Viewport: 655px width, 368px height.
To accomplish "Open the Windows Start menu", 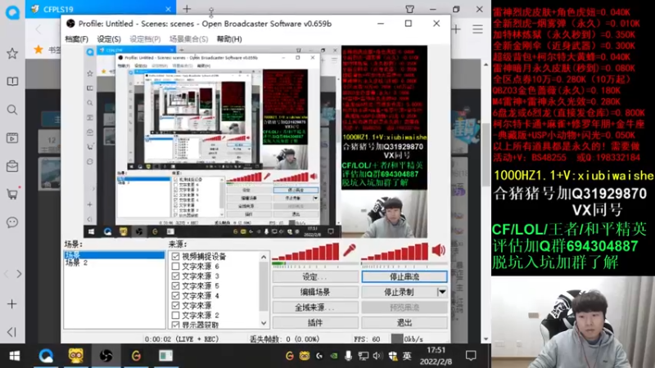I will click(x=15, y=356).
